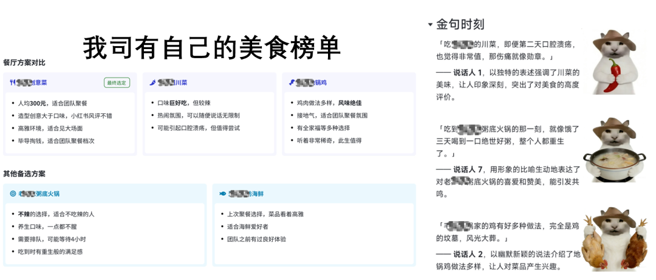Click bullet 接地气，适合团队聚餐氛围
Viewport: 656px width, 280px height.
(x=332, y=116)
